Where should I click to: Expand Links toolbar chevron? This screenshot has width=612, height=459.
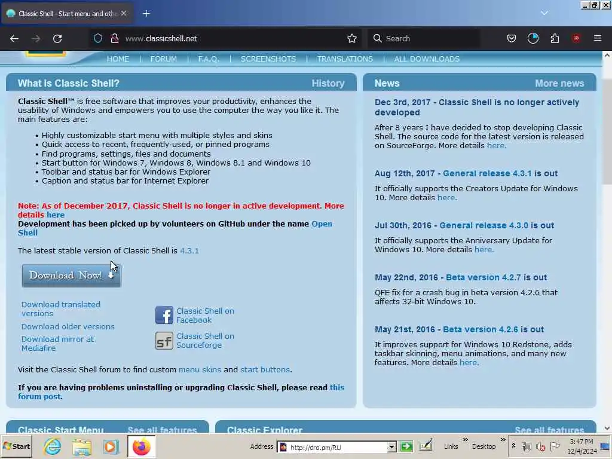click(x=465, y=440)
